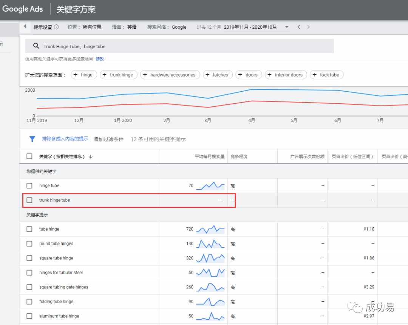Open the 'folding tube hinge' trend sparkline
This screenshot has height=325, width=408.
[210, 302]
